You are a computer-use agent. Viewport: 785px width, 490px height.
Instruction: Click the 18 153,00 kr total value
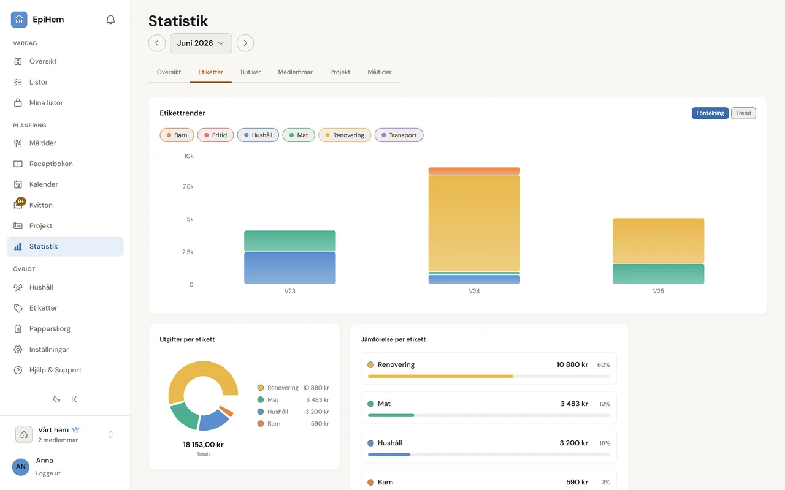(x=203, y=445)
